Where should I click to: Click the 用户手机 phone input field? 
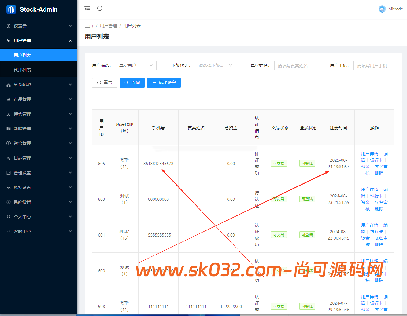click(374, 65)
